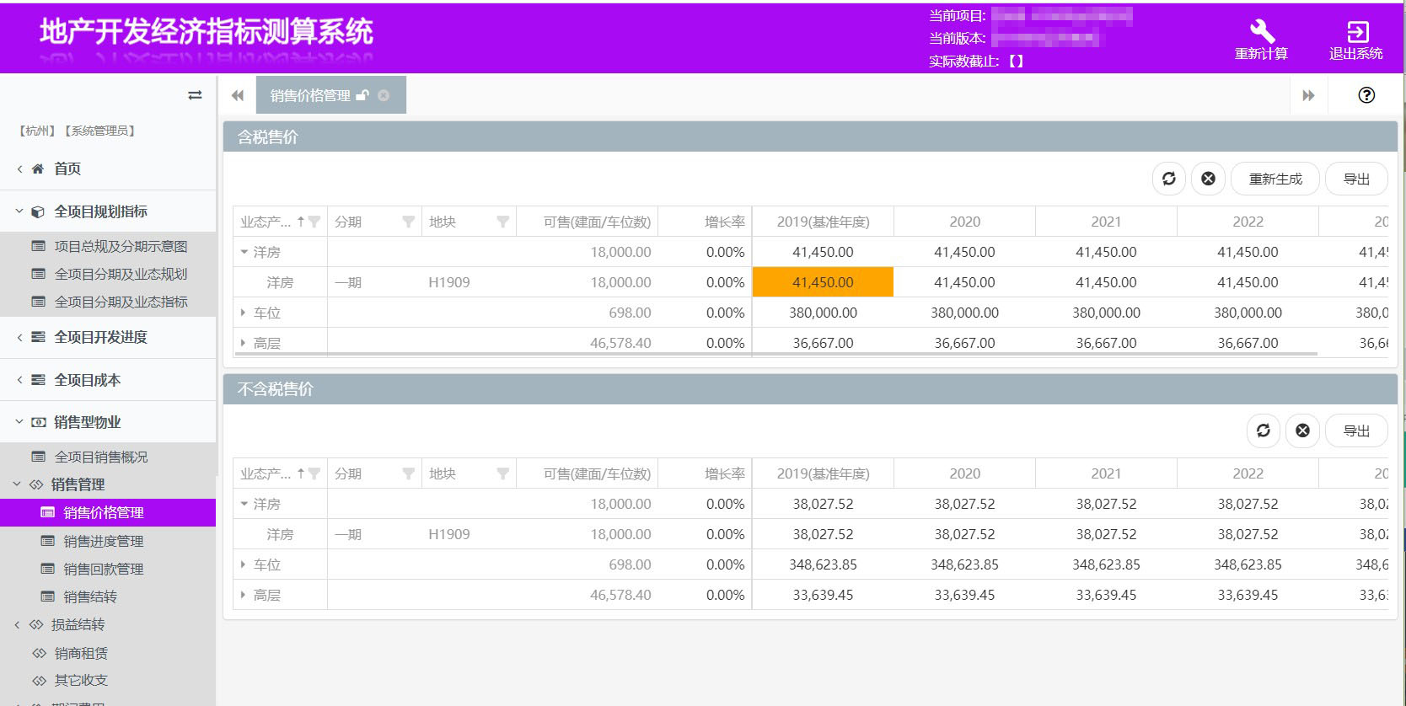The height and width of the screenshot is (706, 1406).
Task: Close the 销售价格管理 tab
Action: pos(384,95)
